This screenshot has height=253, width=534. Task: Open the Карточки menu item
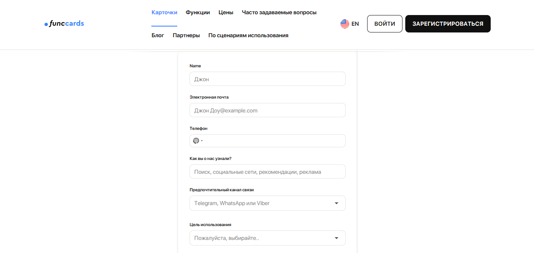coord(164,12)
